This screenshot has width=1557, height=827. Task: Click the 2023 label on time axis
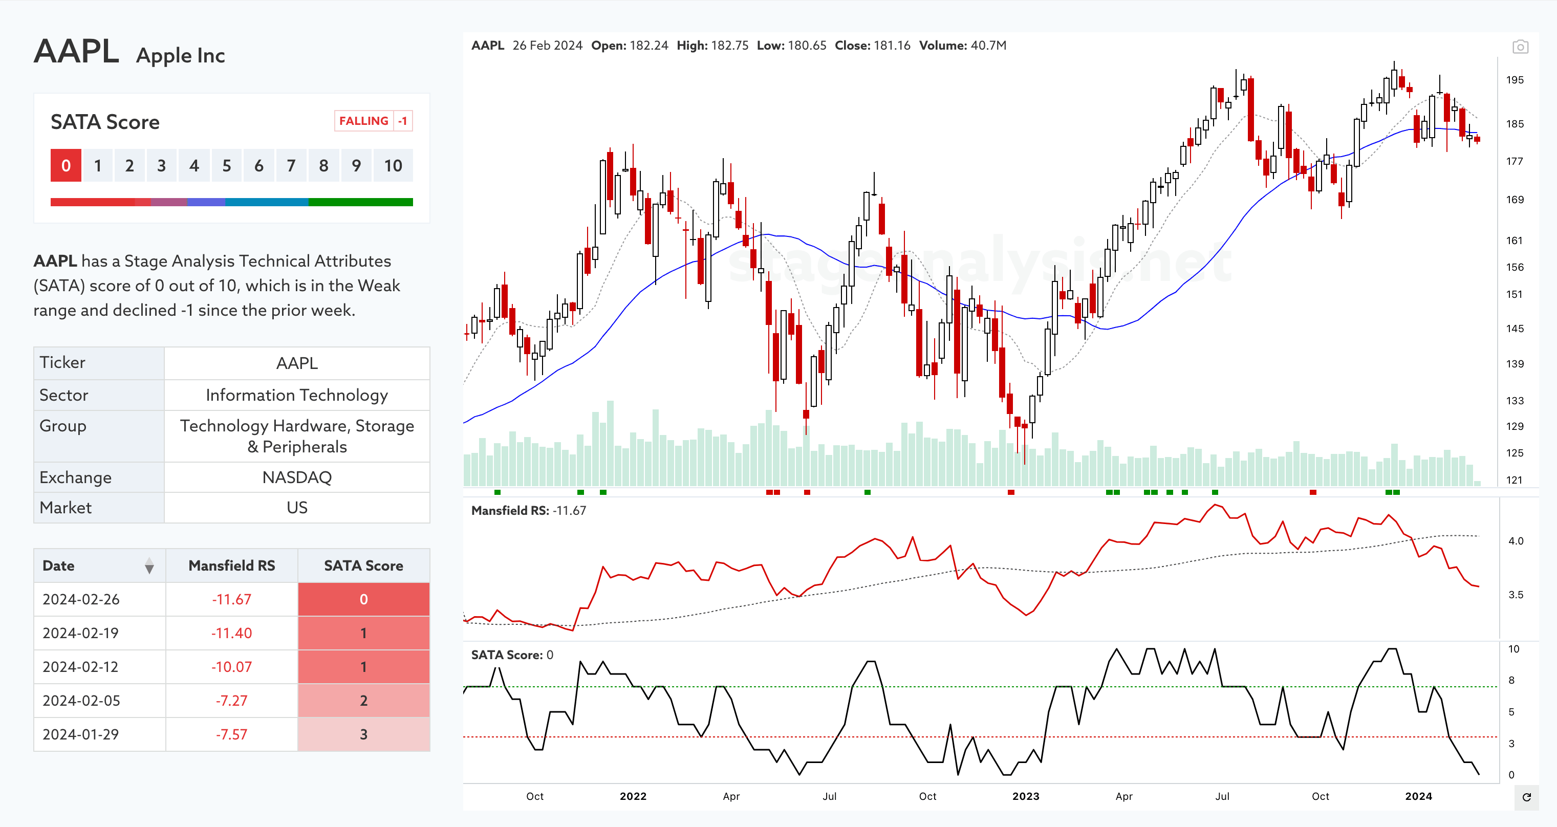(x=1026, y=797)
